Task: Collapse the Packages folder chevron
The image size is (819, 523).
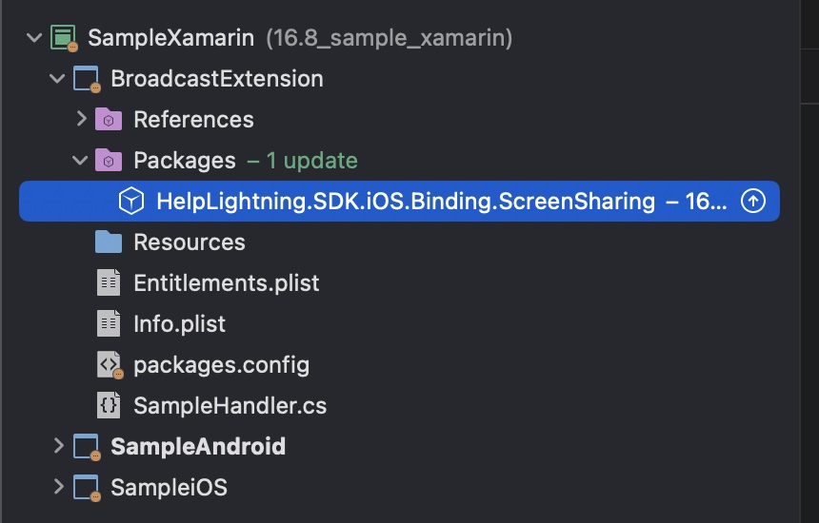Action: click(80, 160)
